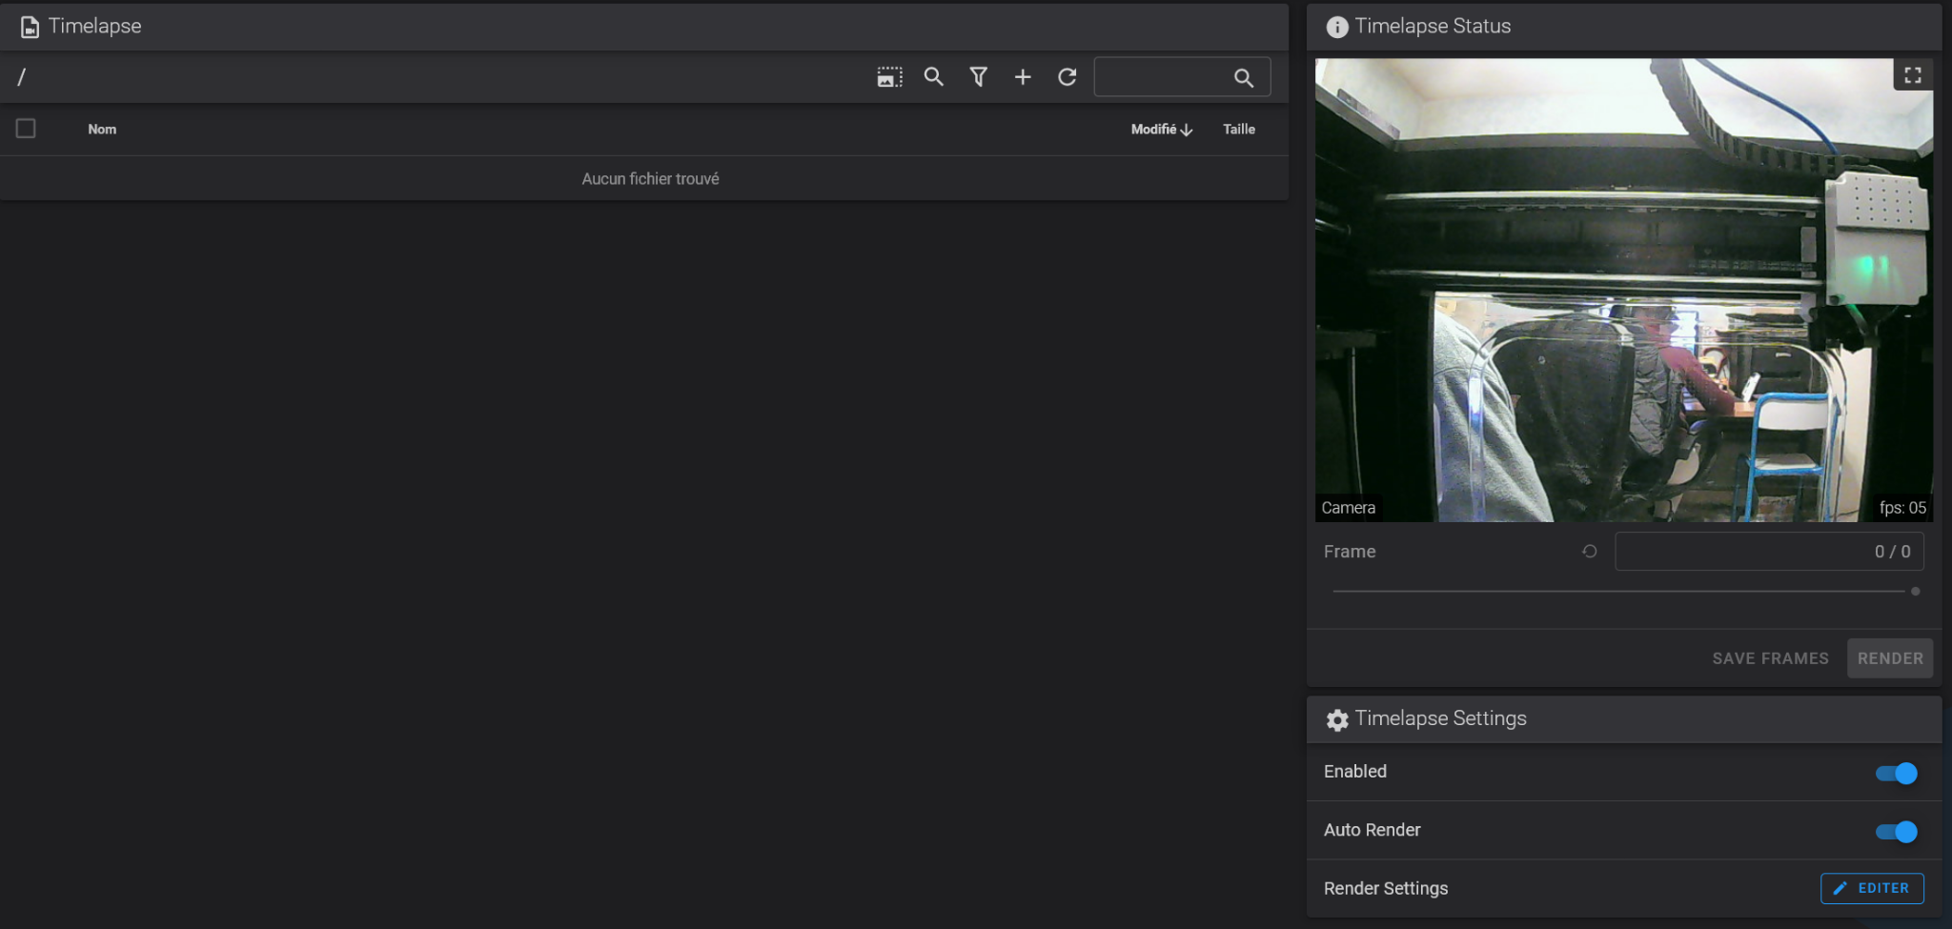
Task: Click the reset frame circular arrow icon
Action: [x=1590, y=551]
